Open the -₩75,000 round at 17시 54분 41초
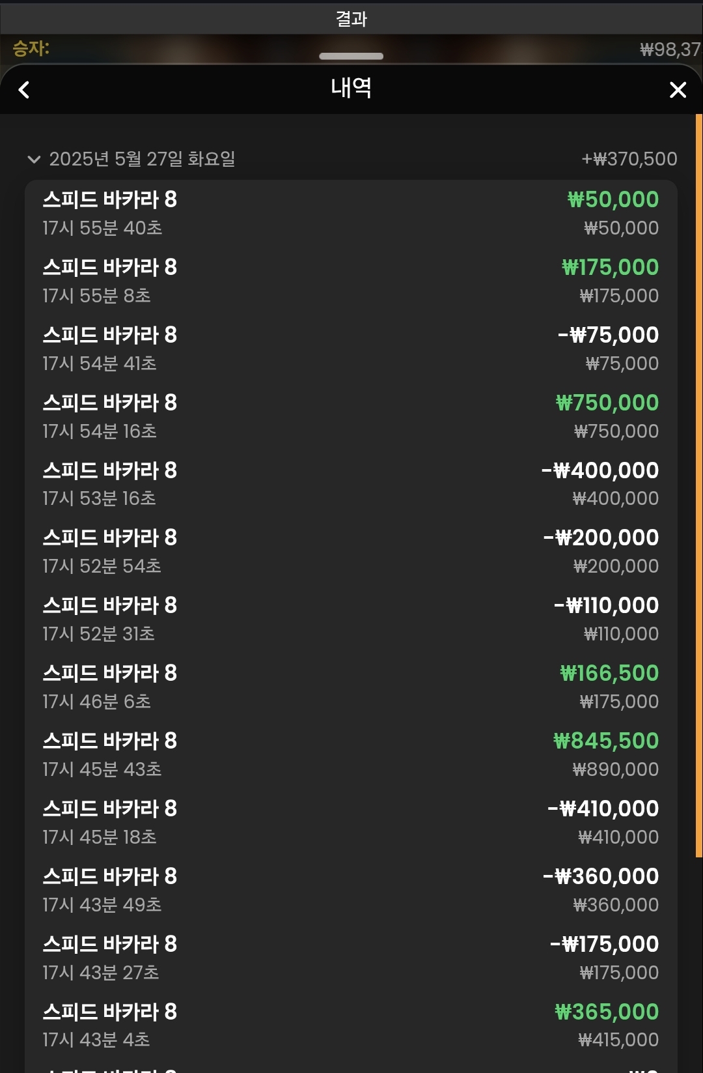 tap(351, 349)
